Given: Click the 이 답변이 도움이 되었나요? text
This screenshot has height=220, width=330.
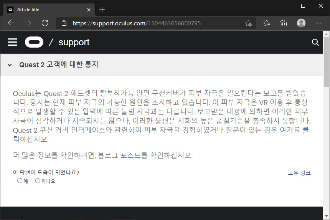Looking at the screenshot, I should (x=46, y=173).
